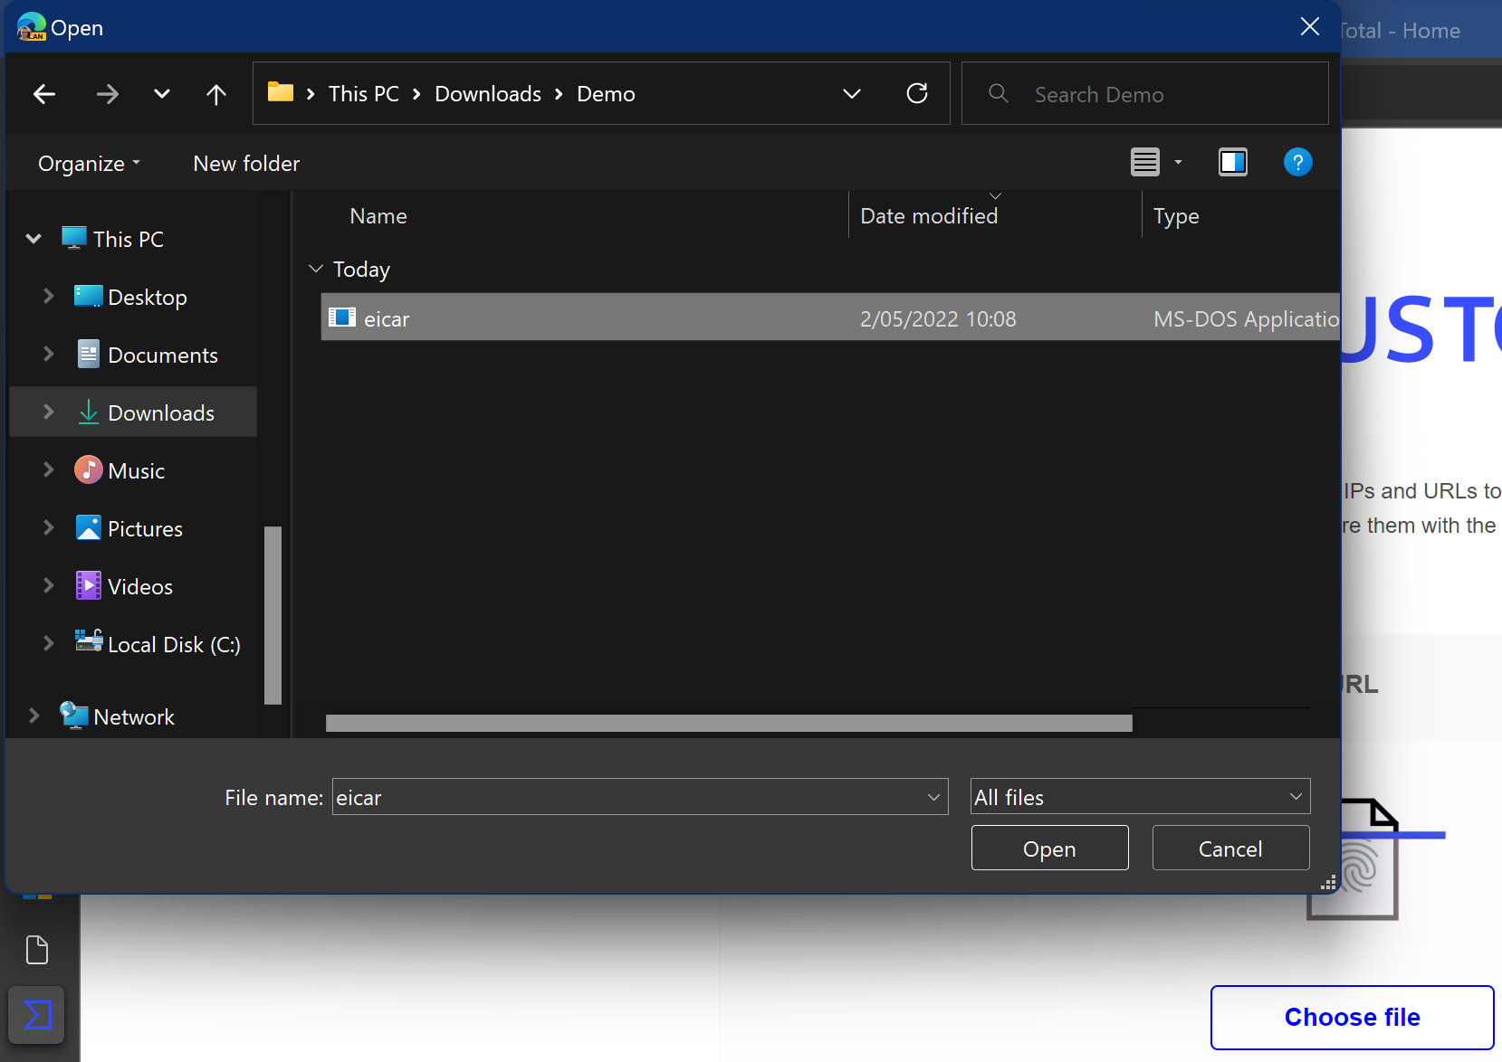Go up one folder level
The image size is (1502, 1062).
pos(215,94)
